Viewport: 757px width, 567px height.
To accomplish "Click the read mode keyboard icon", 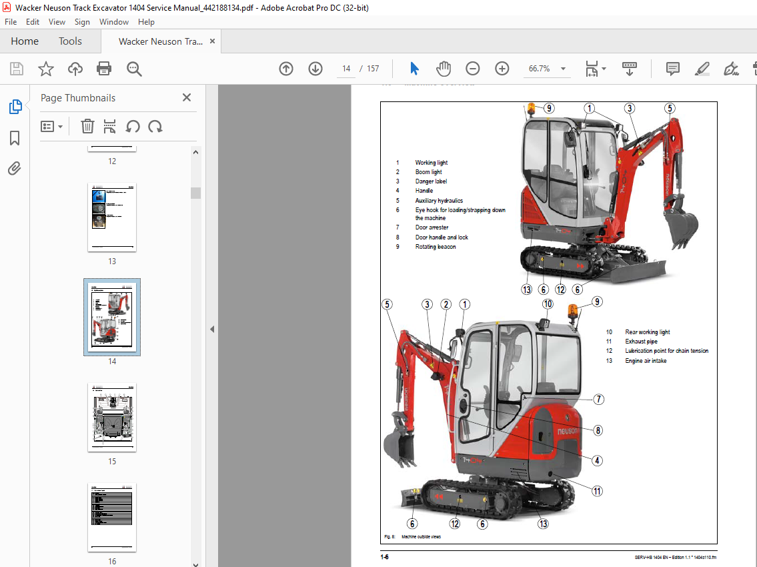I will [629, 69].
